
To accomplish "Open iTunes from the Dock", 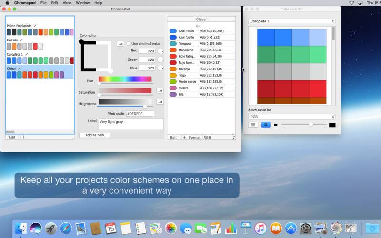I will tap(261, 228).
